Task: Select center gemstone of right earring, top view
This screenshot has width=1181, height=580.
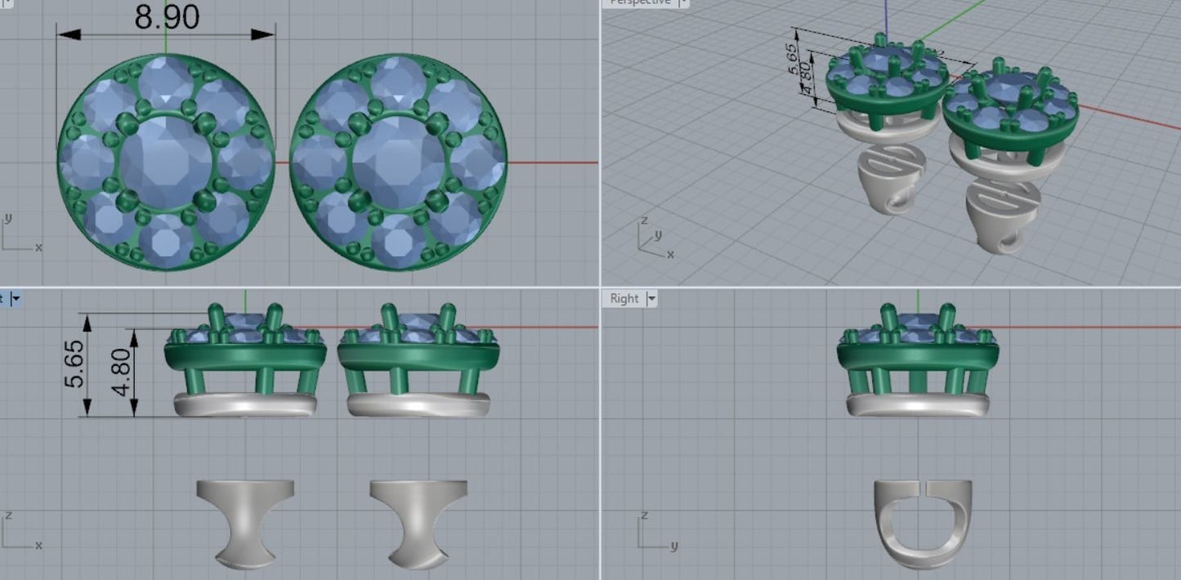Action: [x=398, y=159]
